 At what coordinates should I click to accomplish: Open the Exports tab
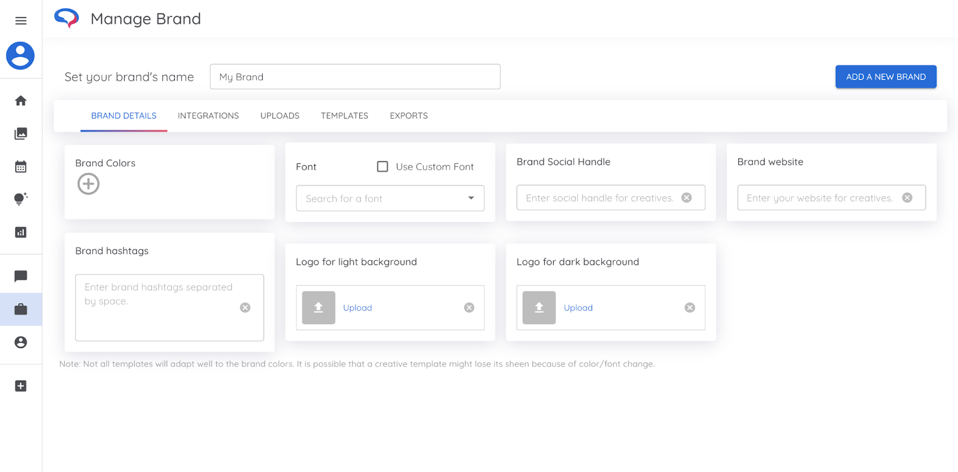408,115
